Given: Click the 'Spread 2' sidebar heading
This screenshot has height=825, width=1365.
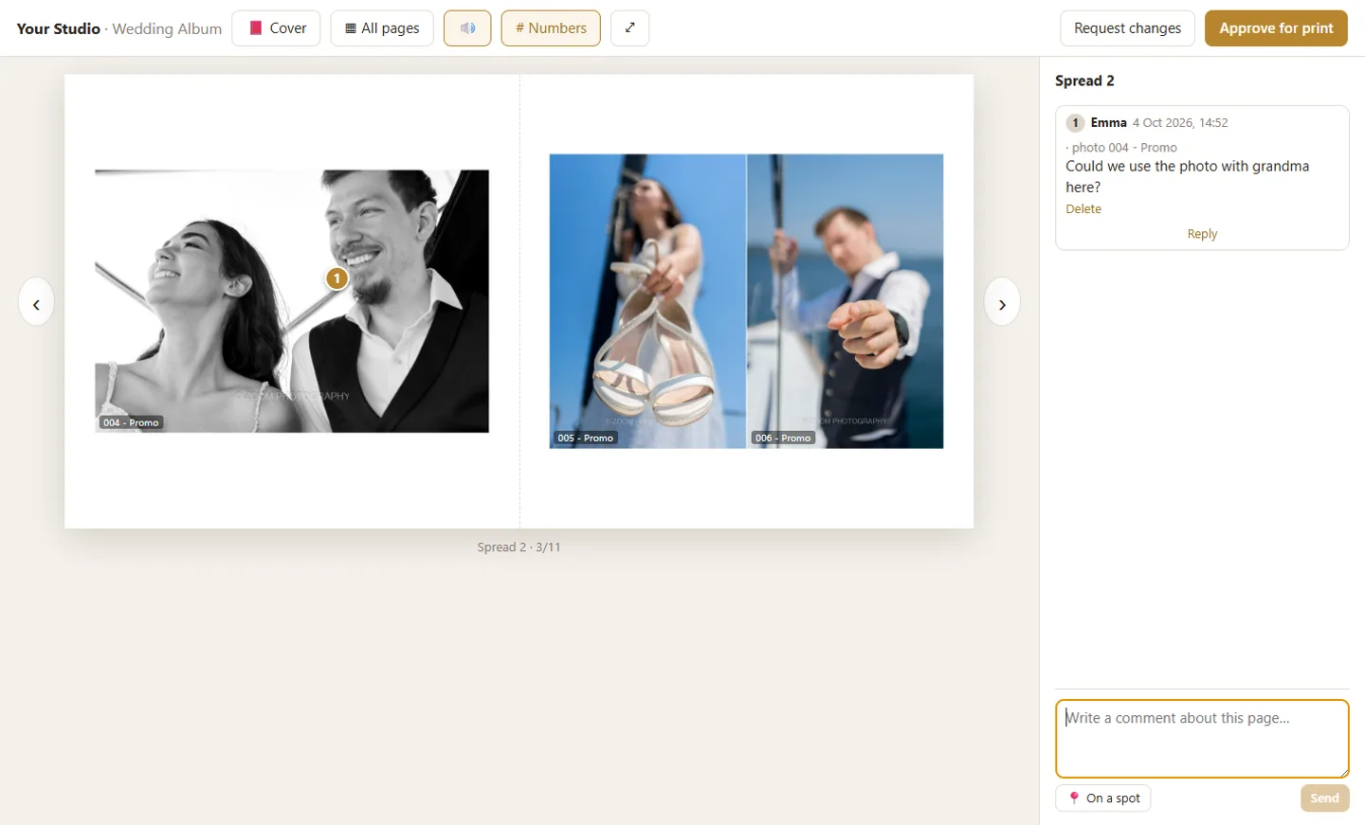Looking at the screenshot, I should [x=1084, y=81].
